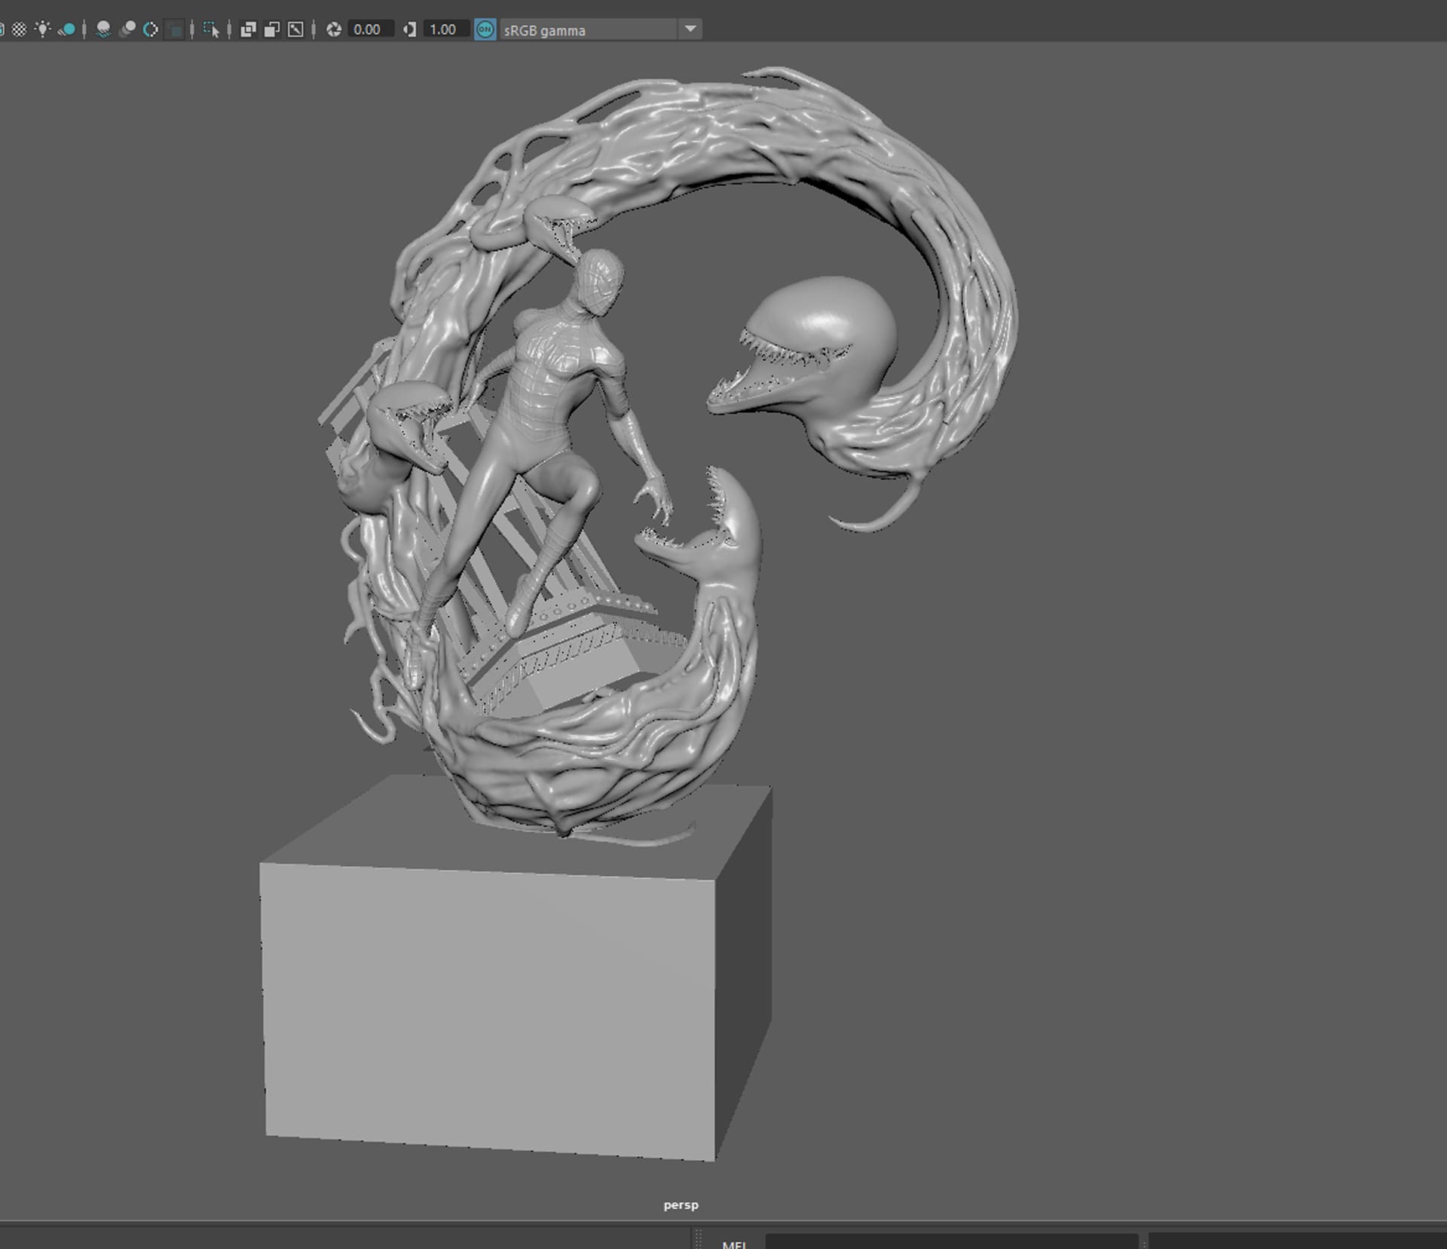Open the sRGB gamma color space dropdown
Image resolution: width=1447 pixels, height=1249 pixels.
coord(600,29)
